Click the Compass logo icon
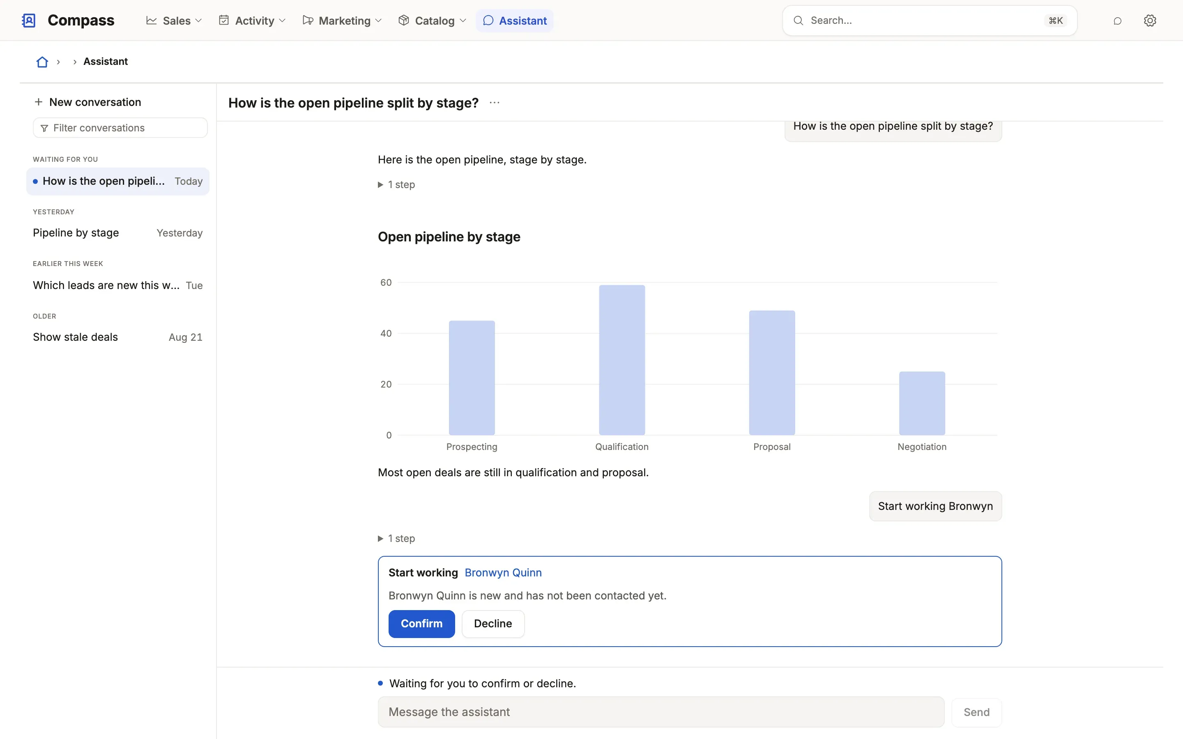1183x739 pixels. [x=29, y=21]
